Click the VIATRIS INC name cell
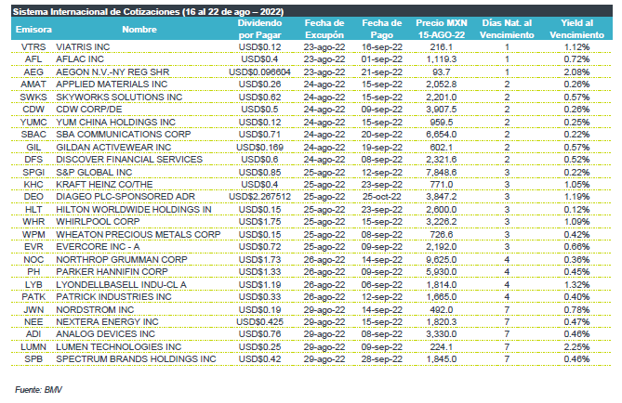The width and height of the screenshot is (622, 403). click(83, 47)
